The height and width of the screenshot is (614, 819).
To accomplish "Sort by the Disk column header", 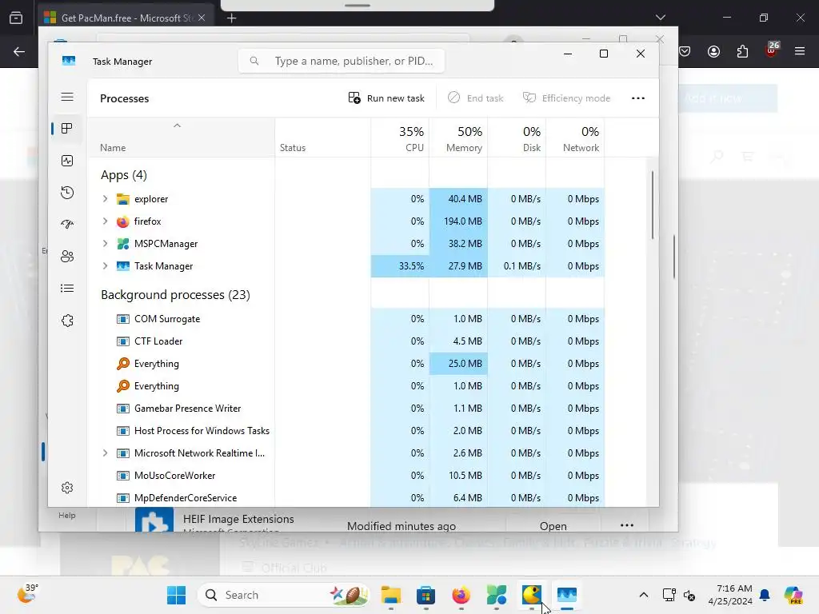I will point(517,138).
